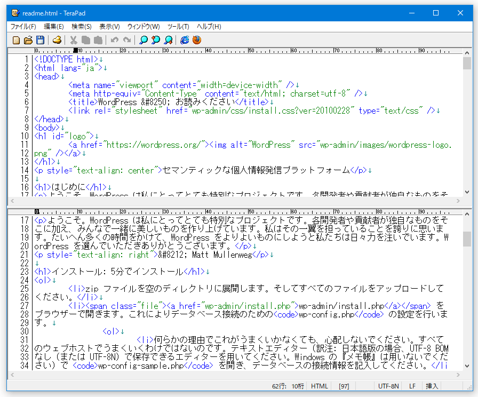
Task: Launch Firefox from the toolbar
Action: [x=197, y=40]
